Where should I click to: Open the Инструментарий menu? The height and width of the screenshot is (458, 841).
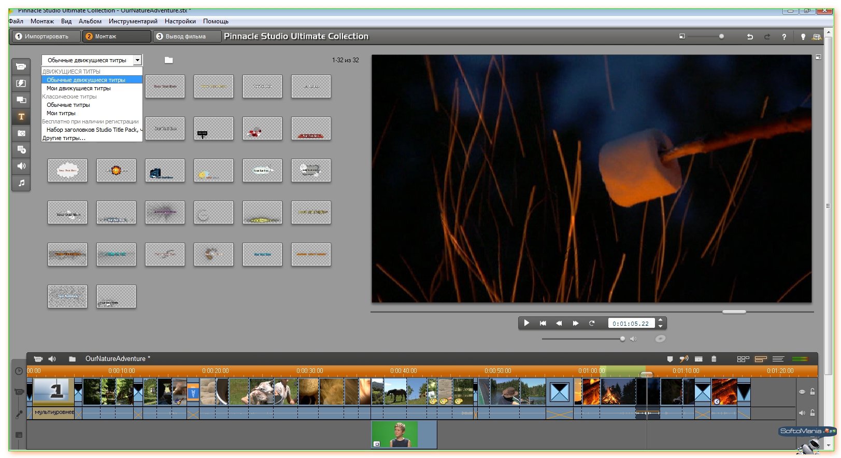coord(133,21)
